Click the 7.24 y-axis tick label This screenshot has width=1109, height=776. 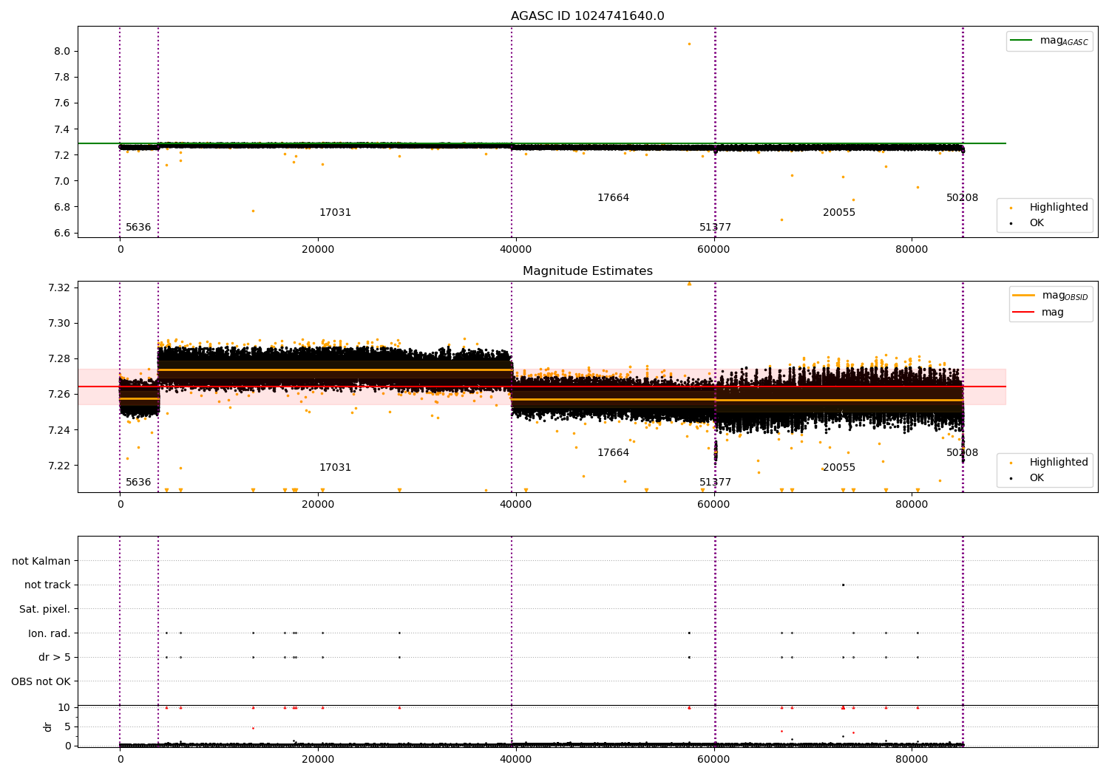tap(59, 430)
